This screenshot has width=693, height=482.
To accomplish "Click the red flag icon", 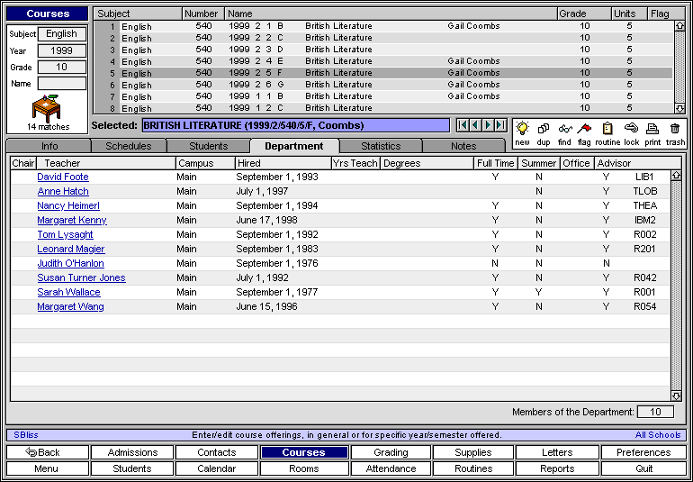I will coord(584,129).
